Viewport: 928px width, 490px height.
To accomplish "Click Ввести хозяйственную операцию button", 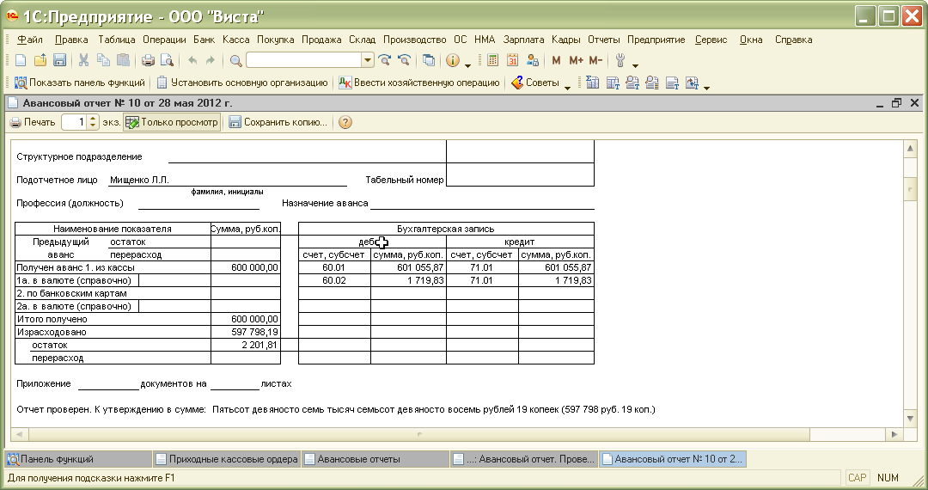I will coord(419,83).
